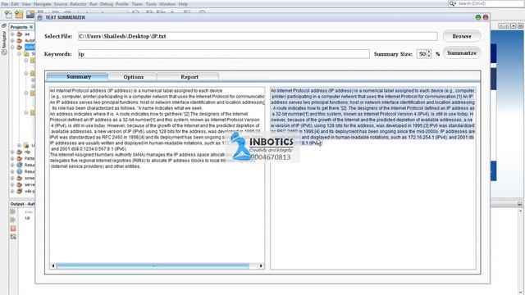Viewport: 525px width, 295px height.
Task: Expand the 'Patte' project node
Action: pos(12,158)
